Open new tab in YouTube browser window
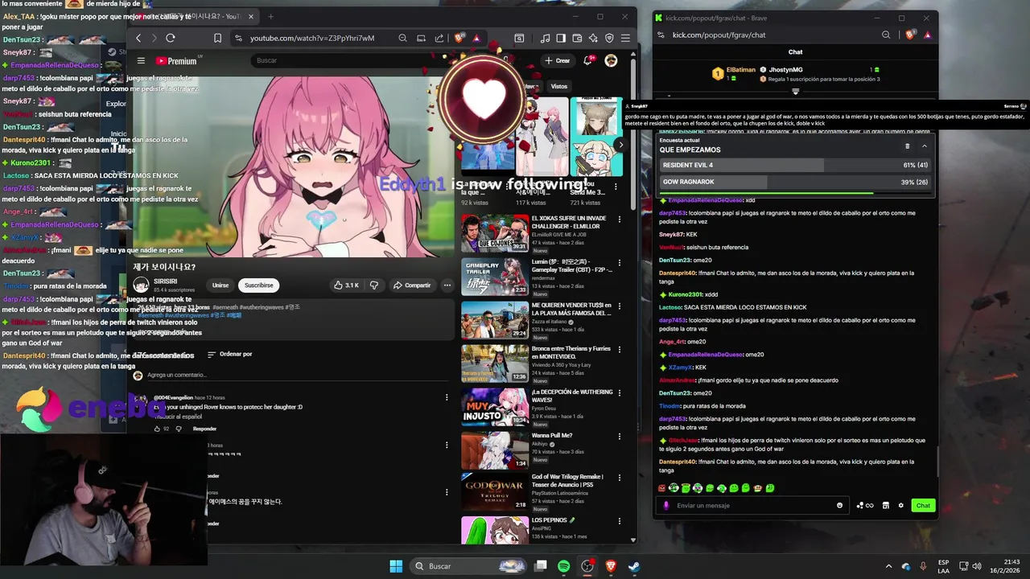 pyautogui.click(x=270, y=16)
